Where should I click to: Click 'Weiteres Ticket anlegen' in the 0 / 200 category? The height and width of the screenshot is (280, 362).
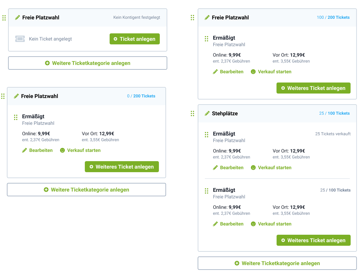122,167
